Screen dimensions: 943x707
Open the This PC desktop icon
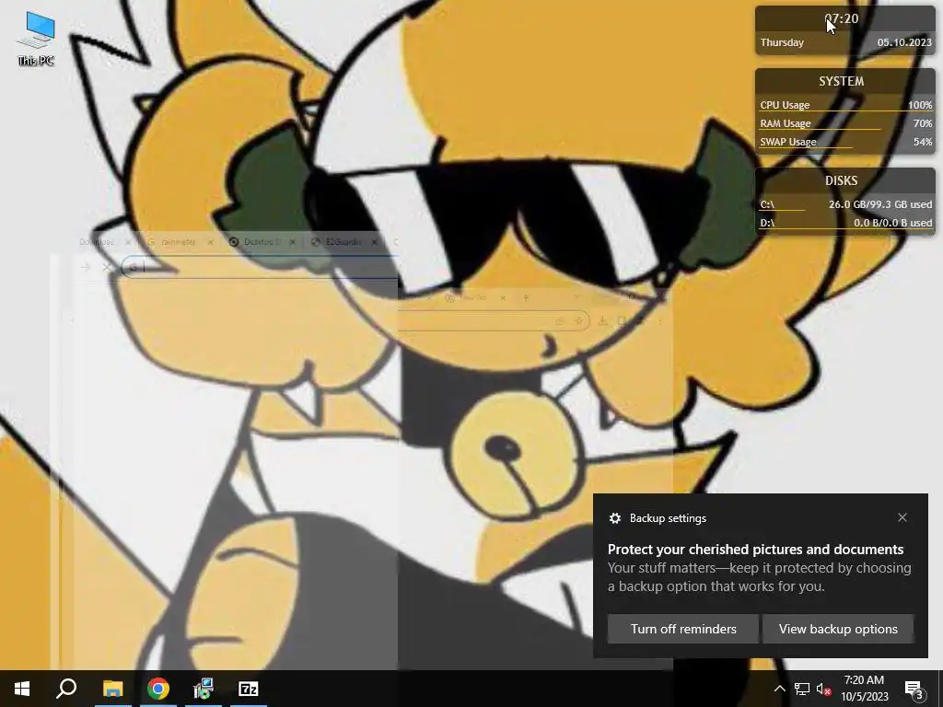coord(36,39)
